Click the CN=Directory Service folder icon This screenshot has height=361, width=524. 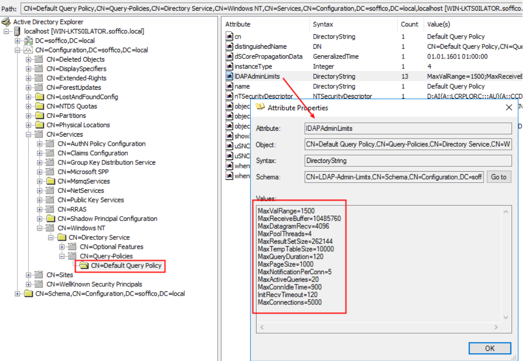pyautogui.click(x=62, y=237)
